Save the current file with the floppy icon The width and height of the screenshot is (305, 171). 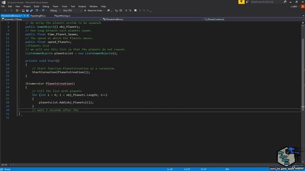coord(27,10)
